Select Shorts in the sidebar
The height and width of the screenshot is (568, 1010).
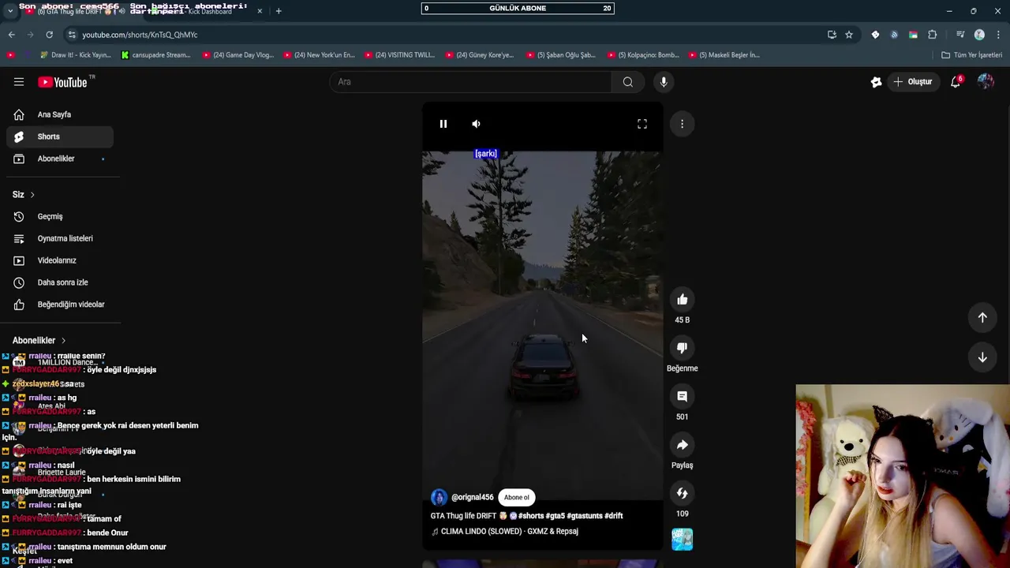(60, 136)
